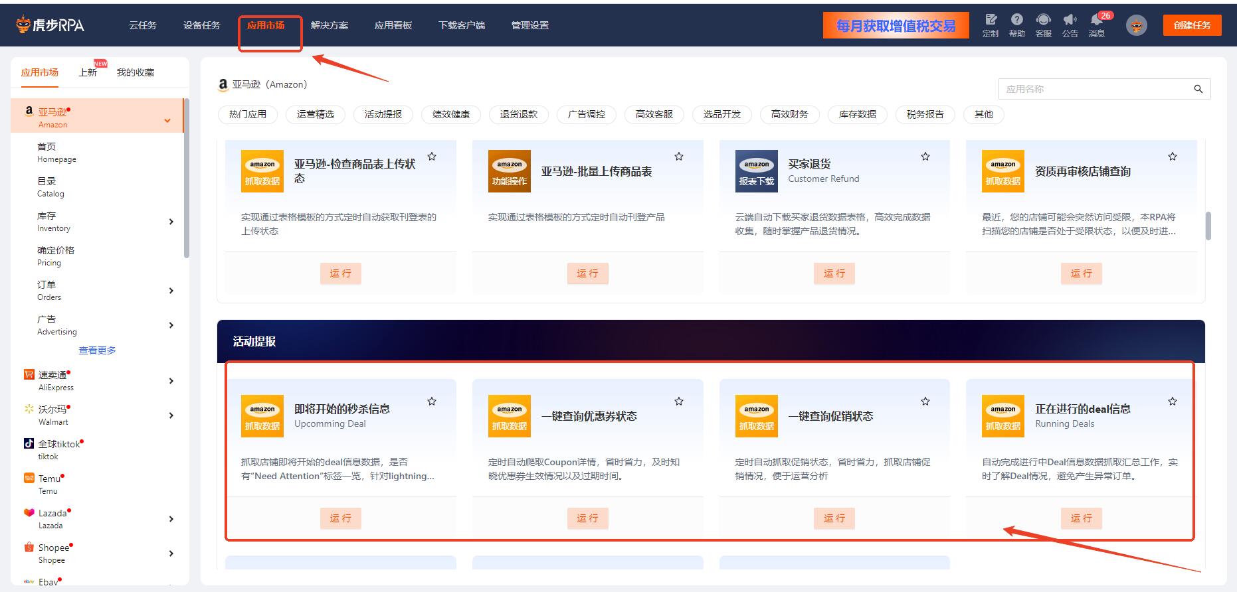
Task: Favorite the 买家退货 app star
Action: click(x=925, y=157)
